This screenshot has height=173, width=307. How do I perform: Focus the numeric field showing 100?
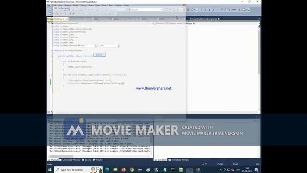coord(109,46)
